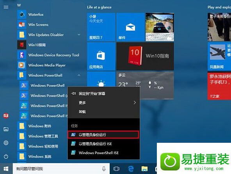Open Task View on the taskbar
231x174 pixels.
116,169
